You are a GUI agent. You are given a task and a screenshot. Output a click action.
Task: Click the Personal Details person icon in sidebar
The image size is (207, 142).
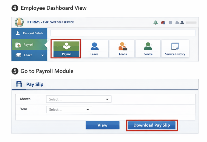click(18, 33)
